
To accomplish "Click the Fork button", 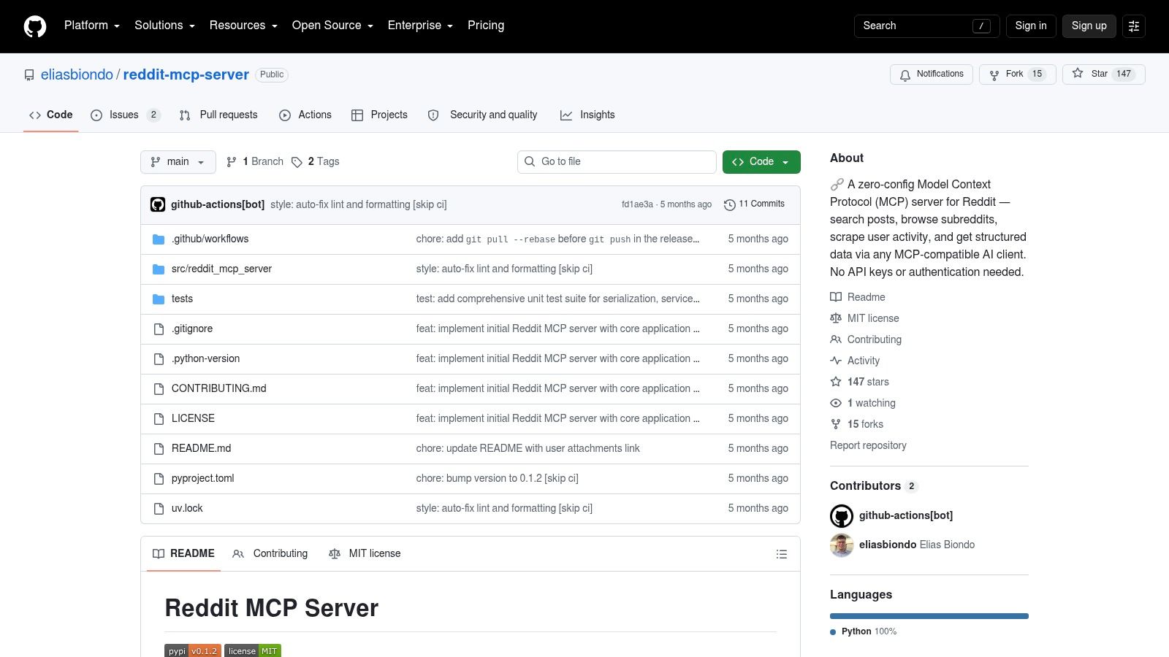I will pos(1018,74).
